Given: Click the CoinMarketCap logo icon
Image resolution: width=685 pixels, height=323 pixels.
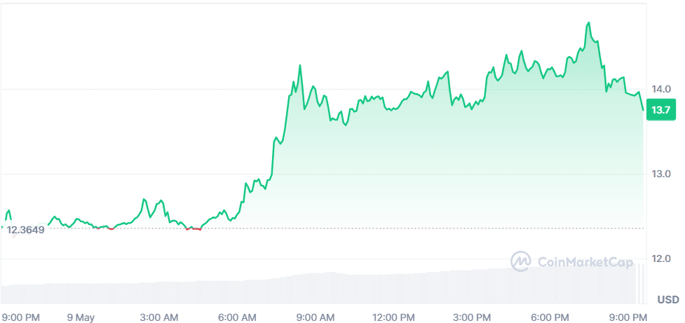Looking at the screenshot, I should pos(522,262).
